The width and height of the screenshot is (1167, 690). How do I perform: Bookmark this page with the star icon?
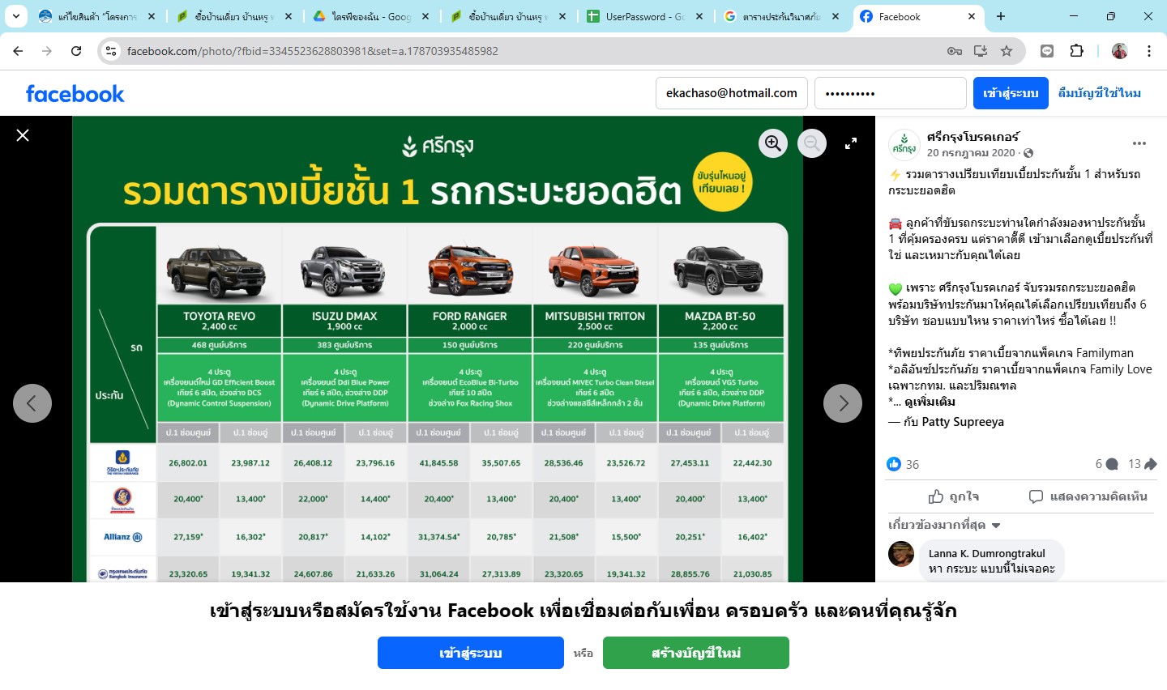(1007, 51)
